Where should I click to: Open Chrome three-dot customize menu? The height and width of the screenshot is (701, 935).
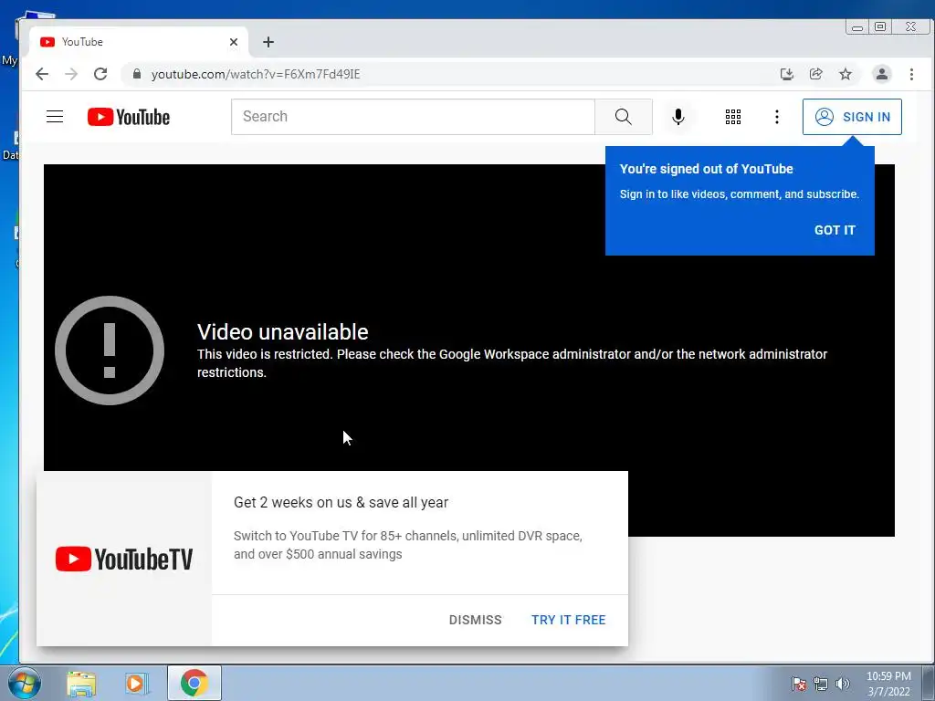[911, 74]
